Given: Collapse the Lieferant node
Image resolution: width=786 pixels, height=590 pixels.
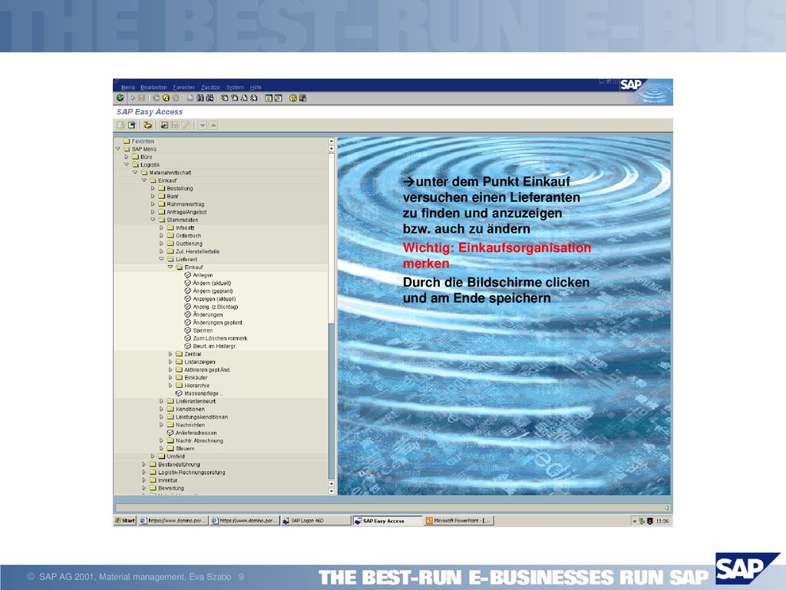Looking at the screenshot, I should click(x=161, y=260).
